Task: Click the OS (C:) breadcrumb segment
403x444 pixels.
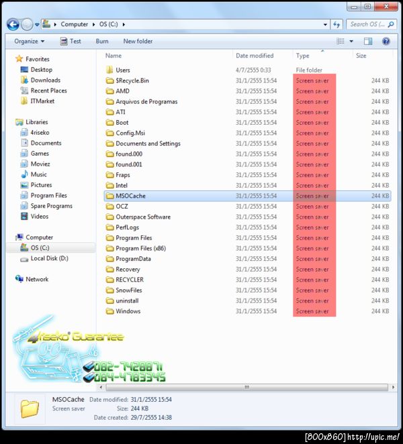Action: point(108,24)
